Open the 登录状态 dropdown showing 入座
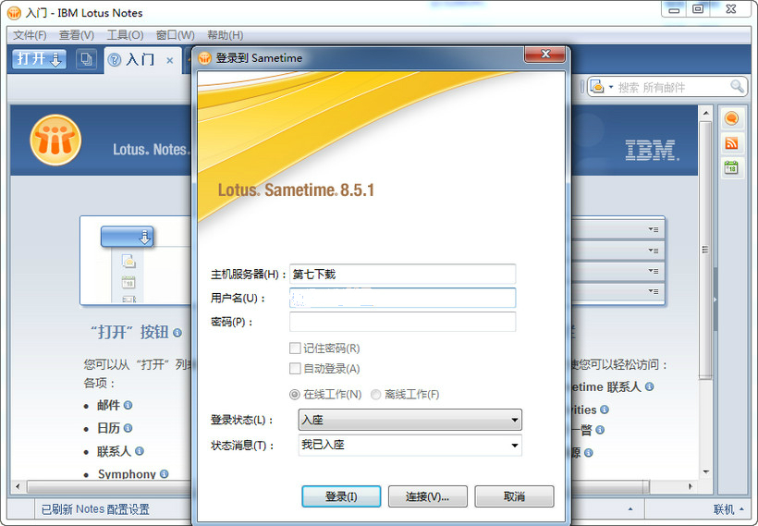The height and width of the screenshot is (526, 758). coord(410,420)
